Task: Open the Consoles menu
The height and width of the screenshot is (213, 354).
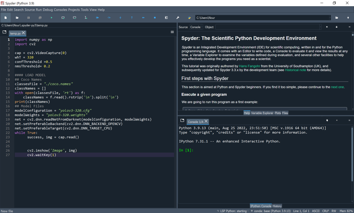Action: [x=60, y=10]
